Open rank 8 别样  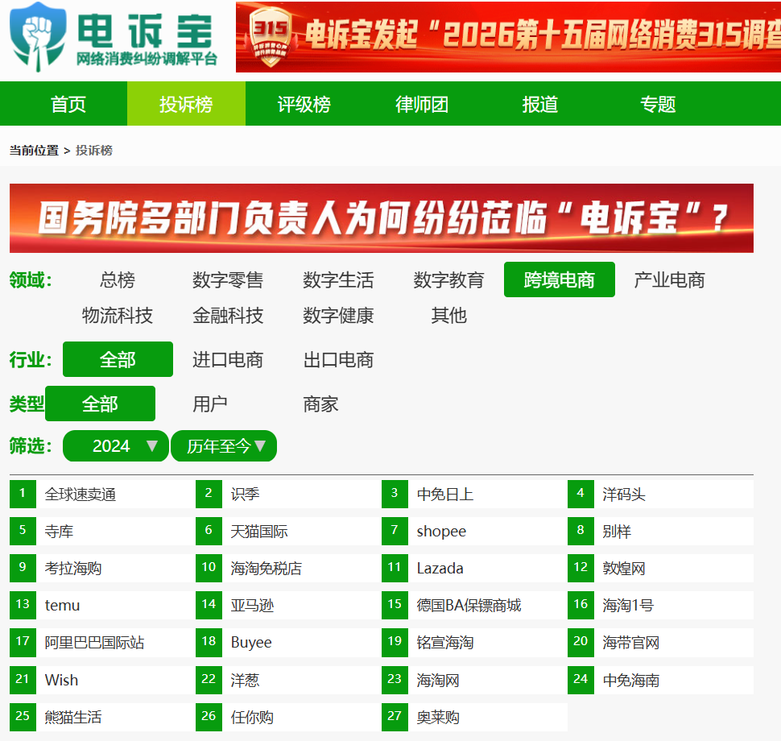(x=660, y=532)
